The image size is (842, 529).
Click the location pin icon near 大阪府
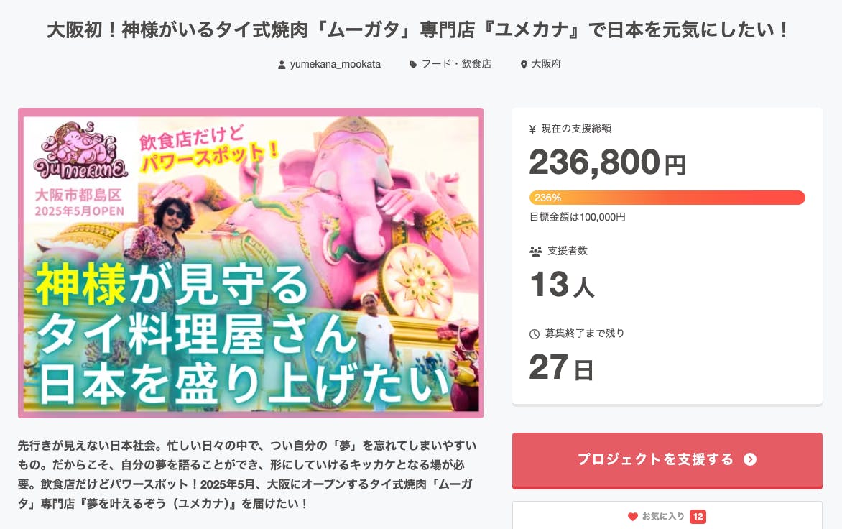pyautogui.click(x=524, y=65)
